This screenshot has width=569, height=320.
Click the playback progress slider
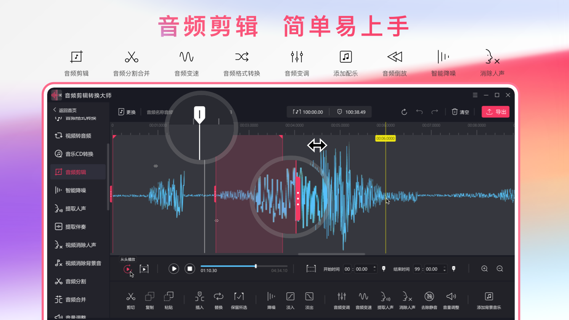pos(256,266)
